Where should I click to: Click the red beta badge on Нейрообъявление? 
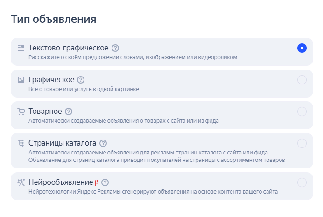[x=97, y=182]
